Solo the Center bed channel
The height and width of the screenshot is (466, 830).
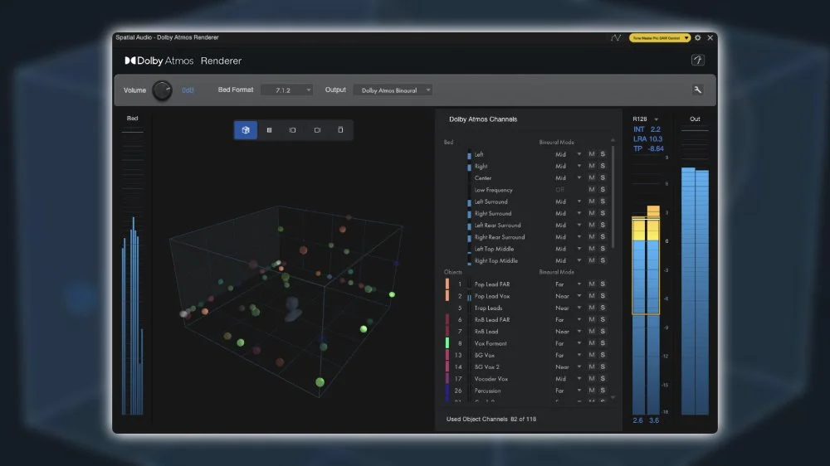(x=603, y=177)
